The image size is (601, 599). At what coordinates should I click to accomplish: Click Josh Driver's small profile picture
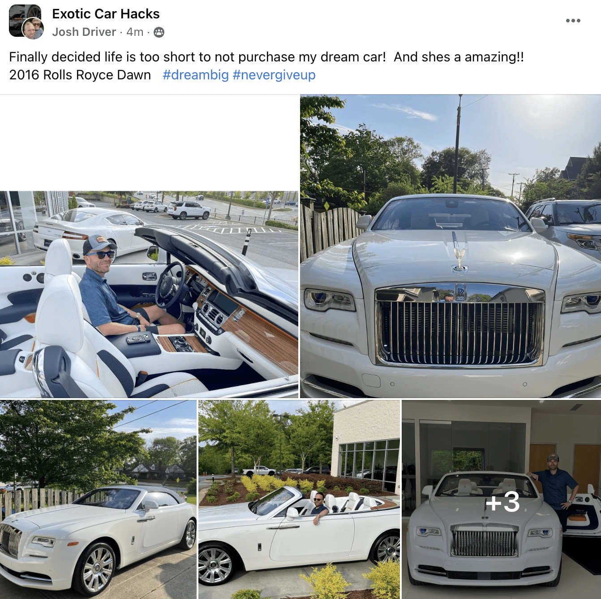[34, 28]
